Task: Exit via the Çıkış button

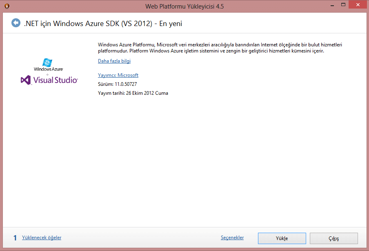Action: tap(334, 238)
